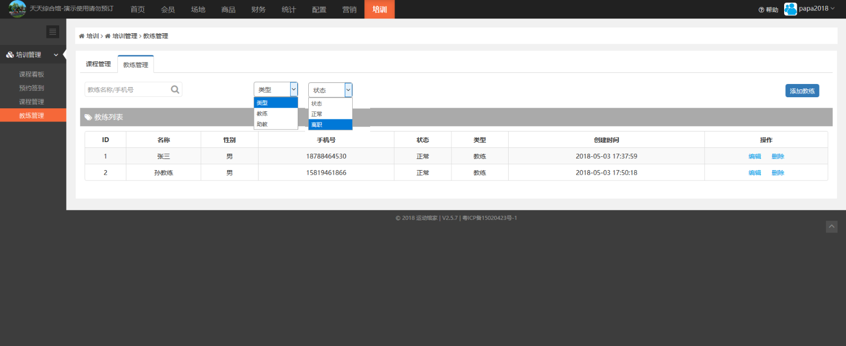
Task: Expand the 培训管理 sidebar chevron
Action: (56, 55)
